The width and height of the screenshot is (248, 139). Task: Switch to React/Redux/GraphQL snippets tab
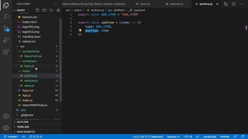(x=94, y=4)
